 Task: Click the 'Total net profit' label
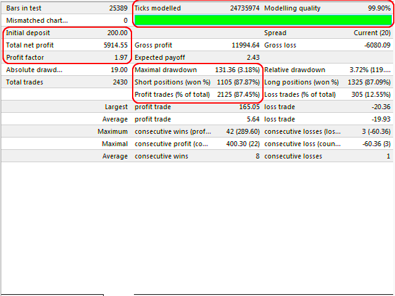pyautogui.click(x=30, y=45)
